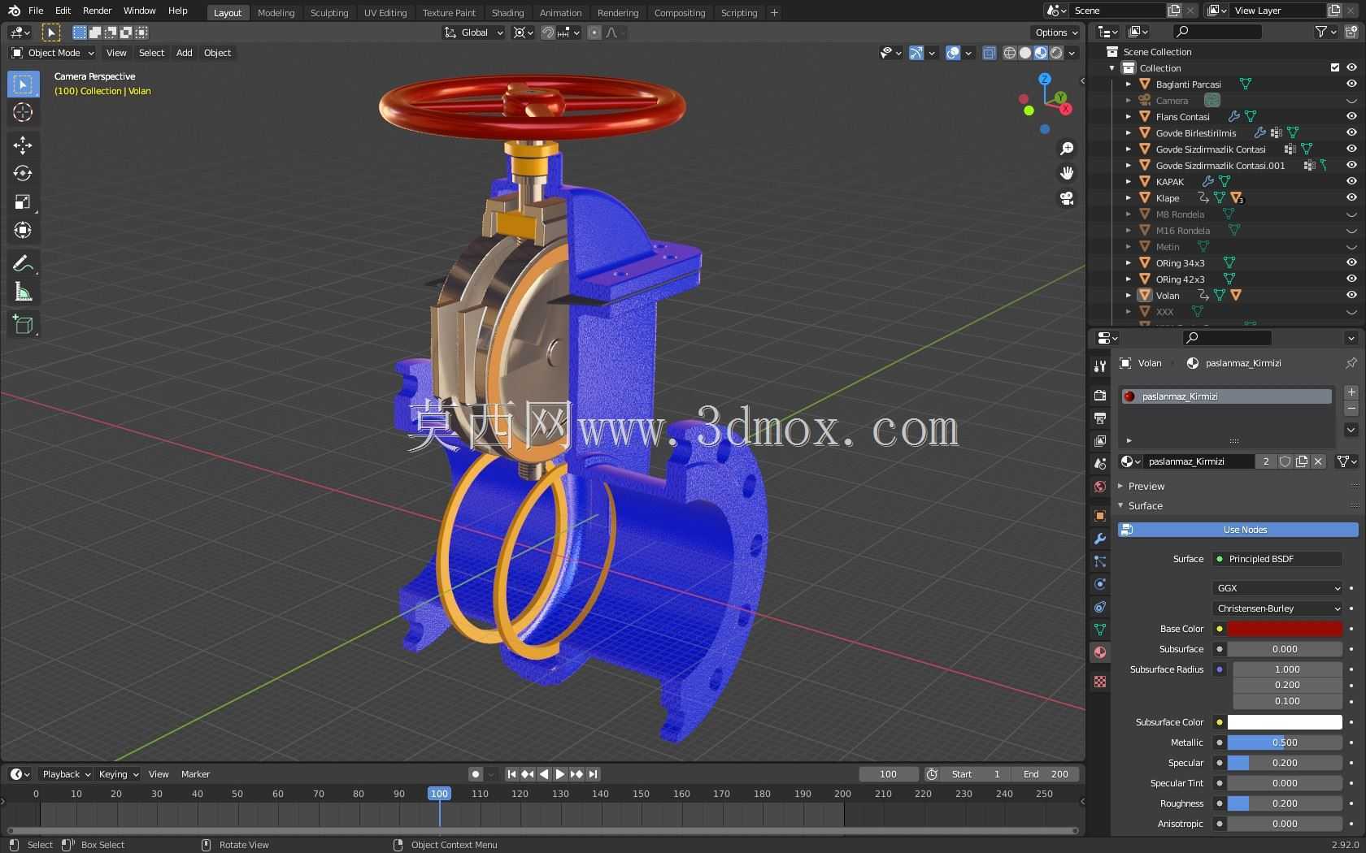The image size is (1366, 853).
Task: Toggle the camera view icon
Action: click(1067, 198)
